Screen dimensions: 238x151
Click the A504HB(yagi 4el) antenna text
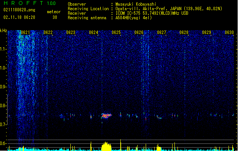pyautogui.click(x=134, y=18)
